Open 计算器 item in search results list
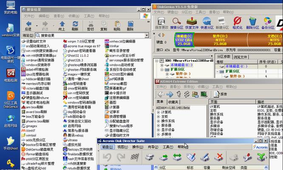The width and height of the screenshot is (283, 170). coord(112,107)
